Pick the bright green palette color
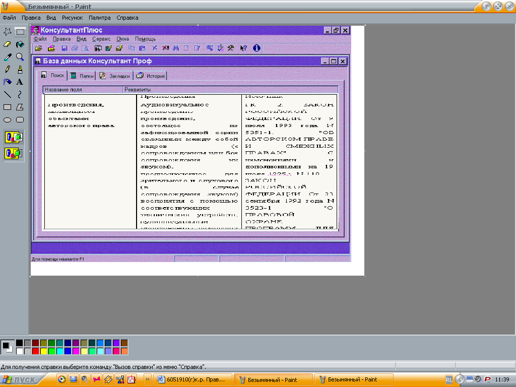The height and width of the screenshot is (387, 516). (x=52, y=351)
